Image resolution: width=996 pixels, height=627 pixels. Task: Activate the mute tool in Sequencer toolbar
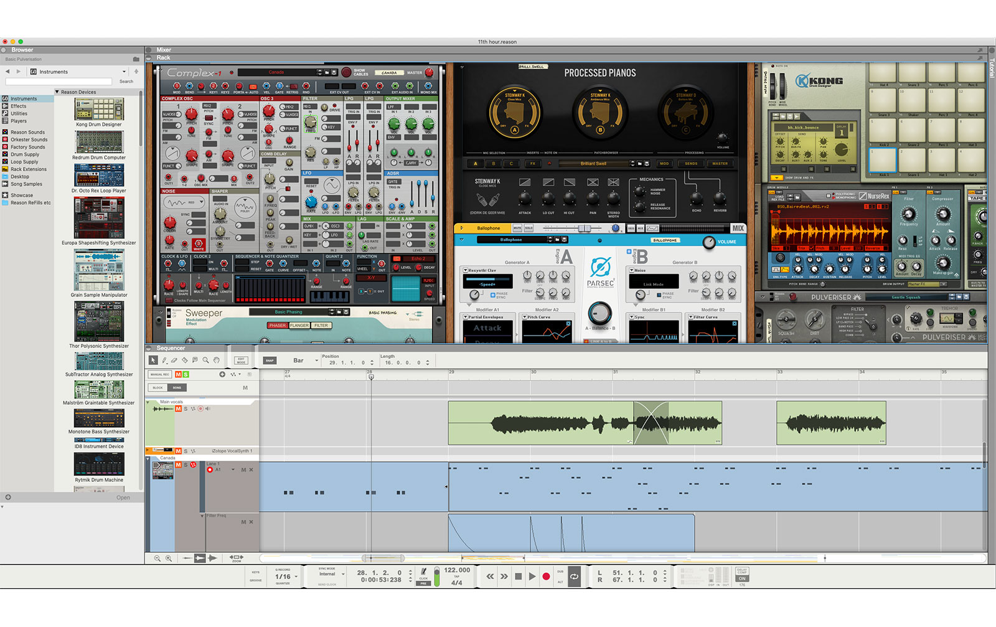(x=195, y=360)
